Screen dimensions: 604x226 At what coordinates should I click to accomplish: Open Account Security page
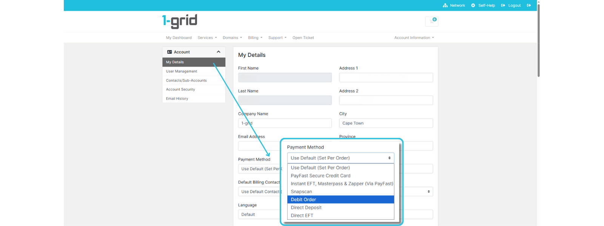(x=180, y=90)
